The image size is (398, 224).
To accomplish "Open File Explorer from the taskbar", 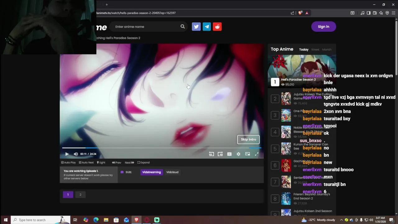I will point(106,220).
